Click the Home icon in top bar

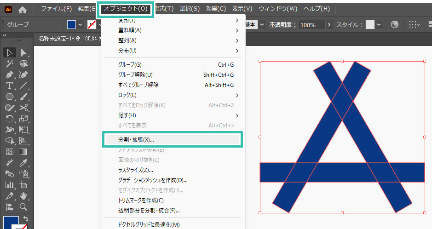click(x=23, y=9)
